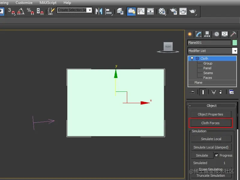Open the MAXScript menu
This screenshot has width=240, height=180.
(48, 3)
